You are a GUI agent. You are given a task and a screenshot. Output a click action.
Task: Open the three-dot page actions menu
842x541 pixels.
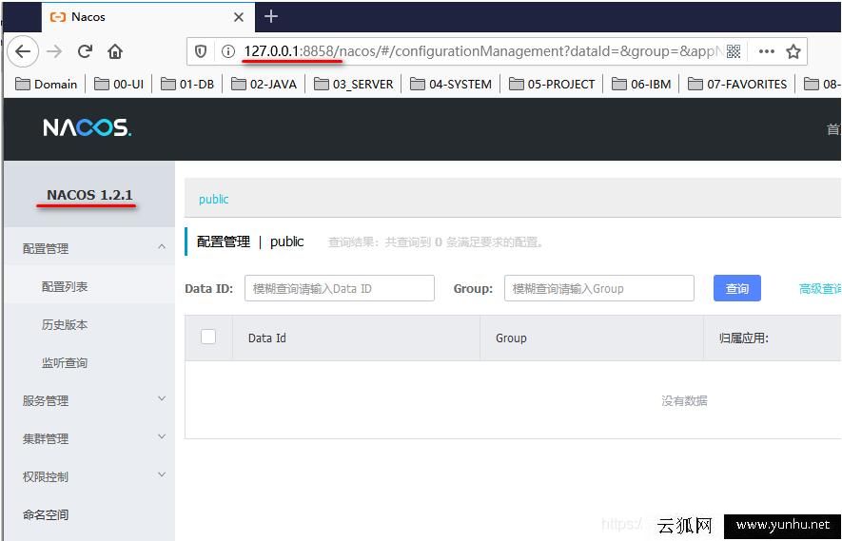766,51
